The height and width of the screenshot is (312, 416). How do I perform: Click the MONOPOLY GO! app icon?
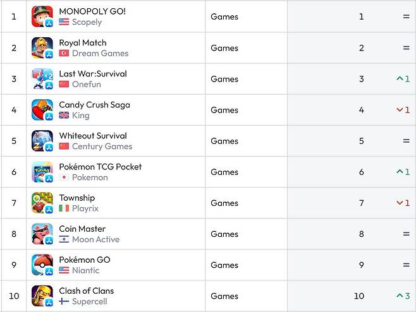tap(42, 16)
